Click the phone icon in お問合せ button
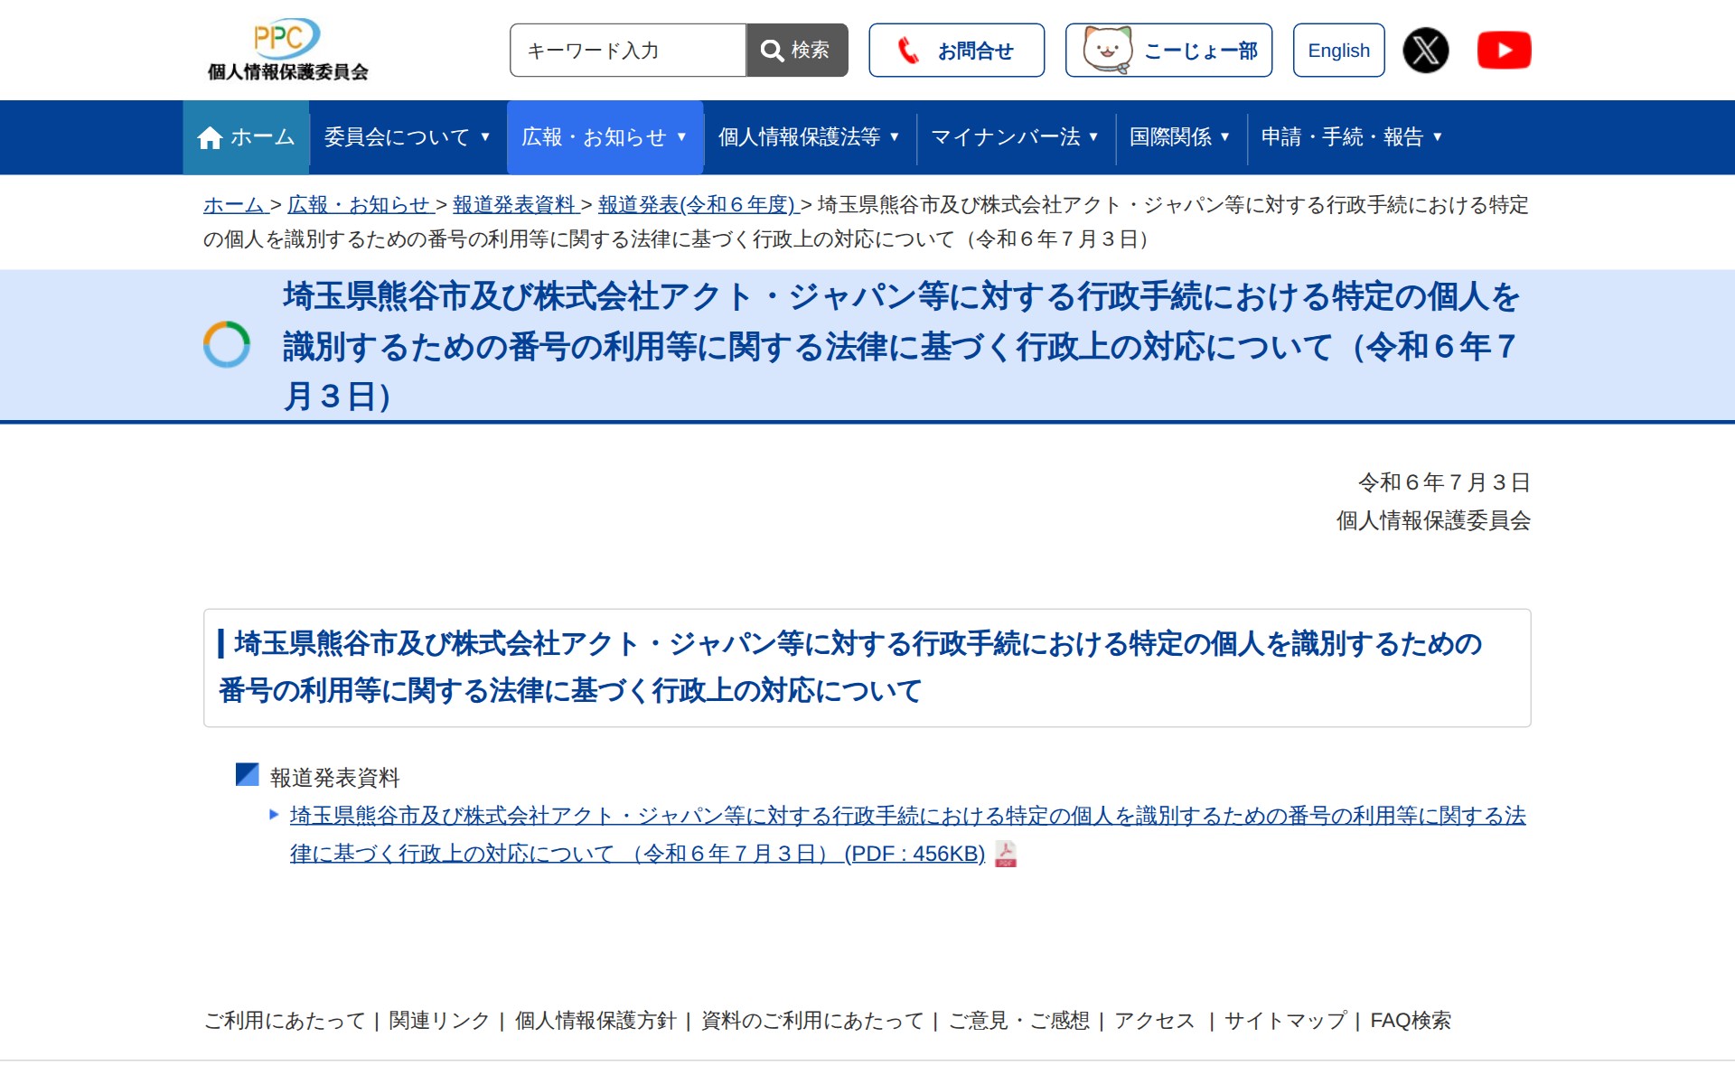Viewport: 1735px width, 1084px height. click(906, 50)
